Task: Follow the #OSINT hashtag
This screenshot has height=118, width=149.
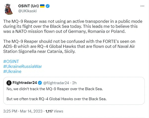Action: pos(11,61)
